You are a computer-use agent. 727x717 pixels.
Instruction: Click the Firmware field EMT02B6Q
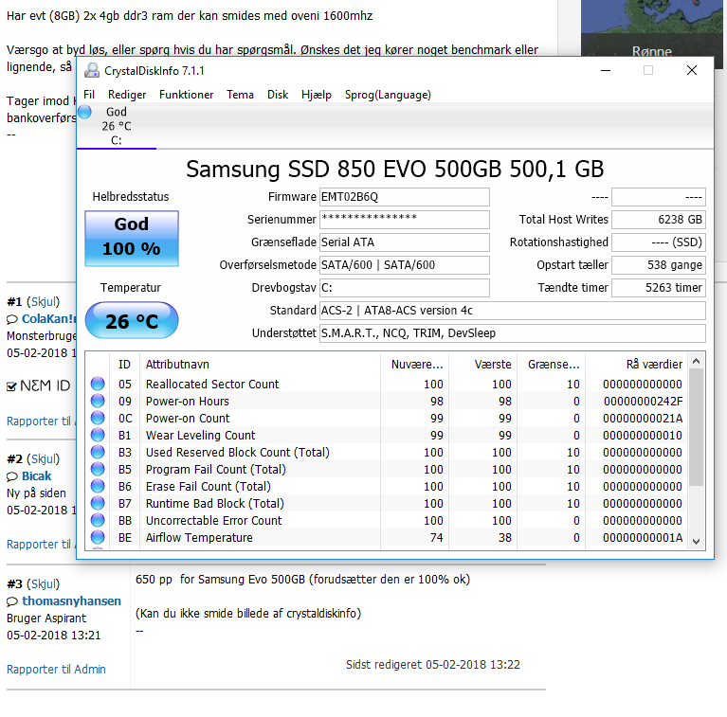405,197
